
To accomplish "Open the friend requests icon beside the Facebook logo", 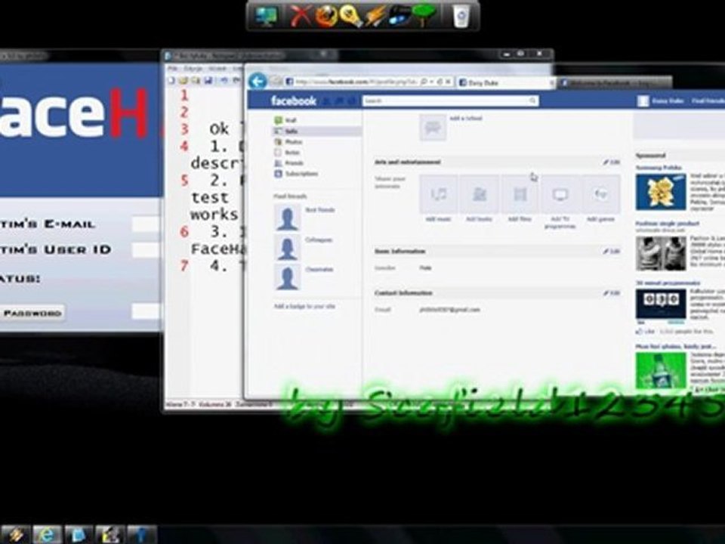I will pos(327,100).
